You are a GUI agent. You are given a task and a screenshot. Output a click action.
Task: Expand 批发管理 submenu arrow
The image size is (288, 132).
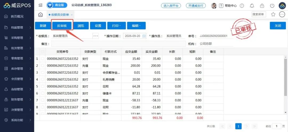coord(30,48)
